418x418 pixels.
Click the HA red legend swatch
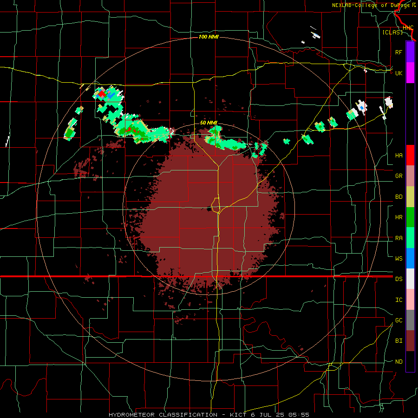point(410,155)
